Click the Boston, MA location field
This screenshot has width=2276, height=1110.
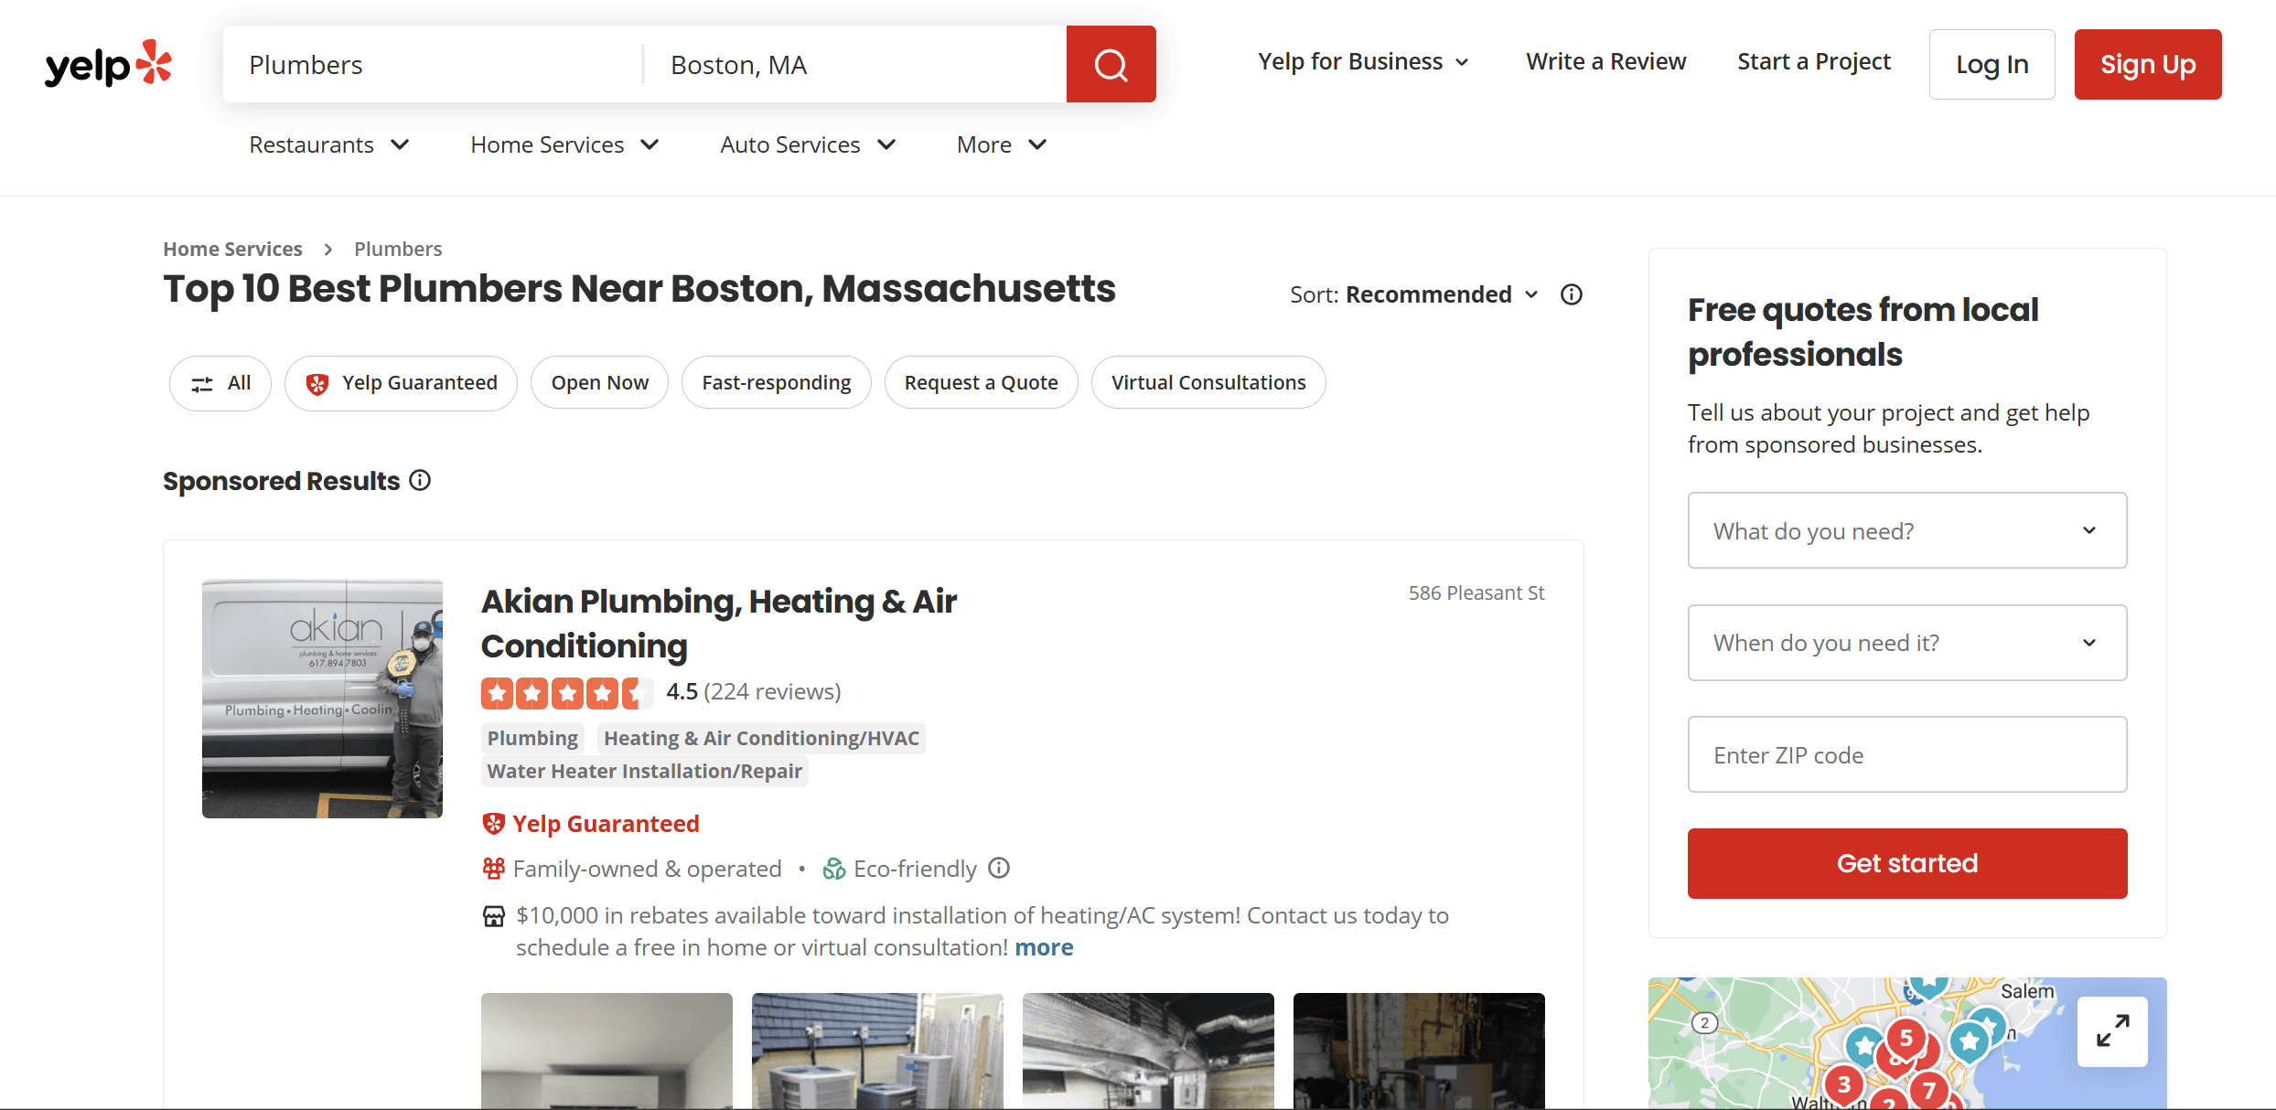pos(855,64)
